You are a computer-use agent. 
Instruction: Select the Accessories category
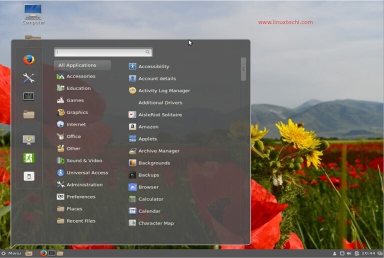tap(76, 76)
